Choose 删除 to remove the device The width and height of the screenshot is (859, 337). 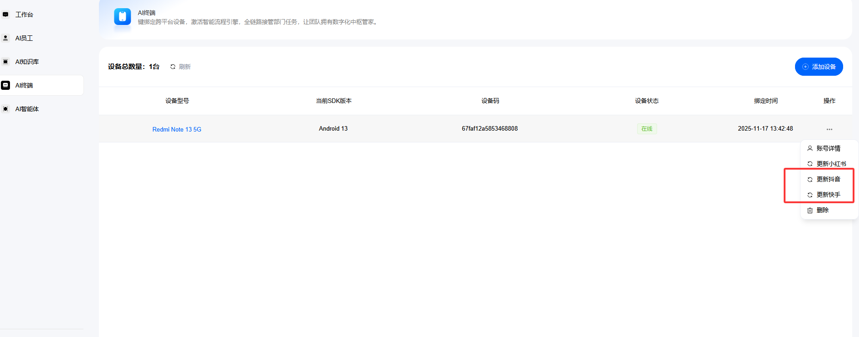822,210
